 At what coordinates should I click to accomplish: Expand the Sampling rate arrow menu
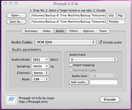coord(47,66)
